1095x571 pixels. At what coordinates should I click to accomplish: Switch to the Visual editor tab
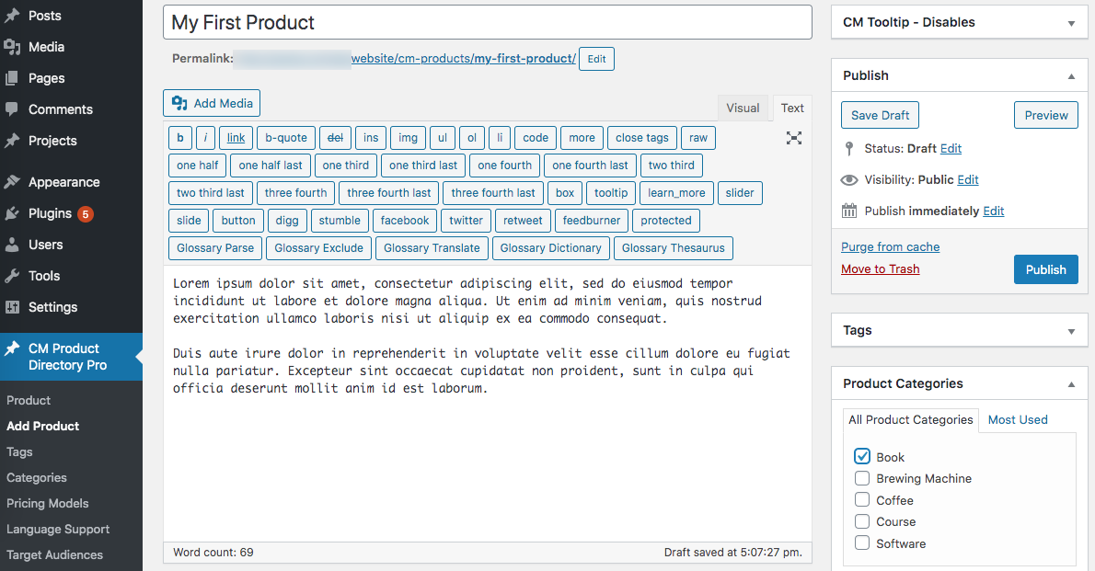coord(743,108)
